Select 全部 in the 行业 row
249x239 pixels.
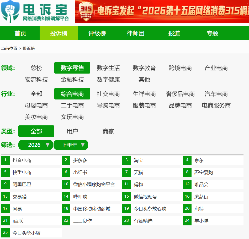click(x=36, y=94)
